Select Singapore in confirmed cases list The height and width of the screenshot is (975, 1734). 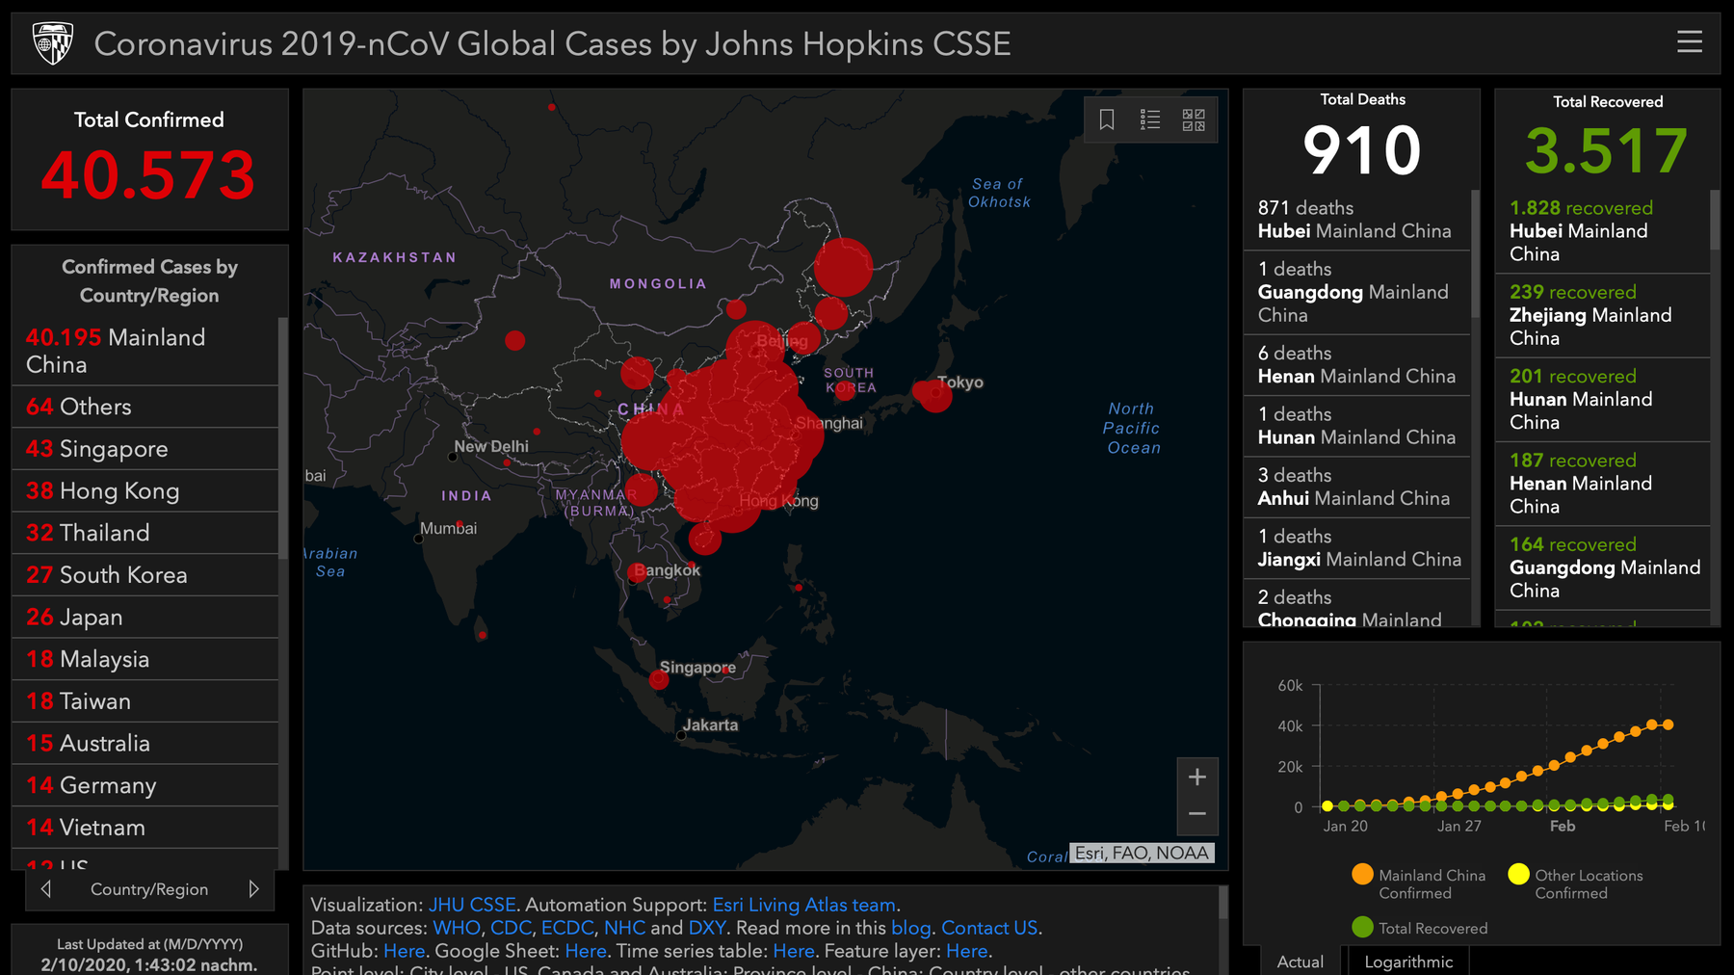[x=144, y=449]
